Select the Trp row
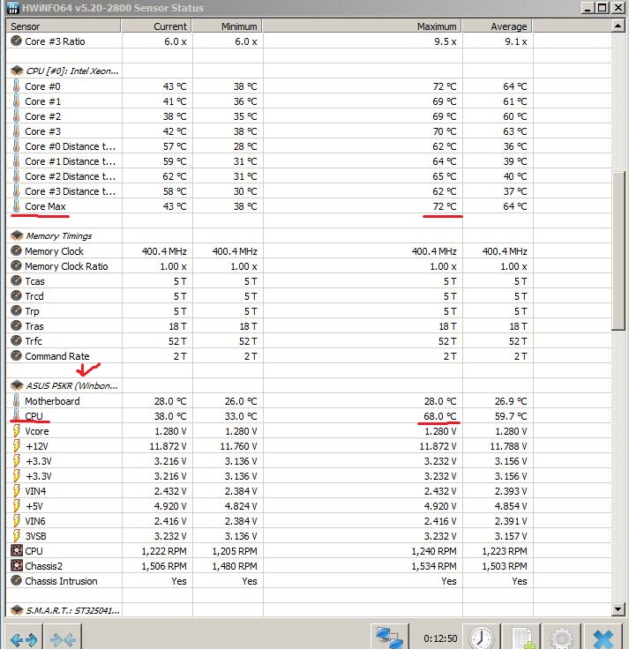The width and height of the screenshot is (629, 649). [x=309, y=311]
